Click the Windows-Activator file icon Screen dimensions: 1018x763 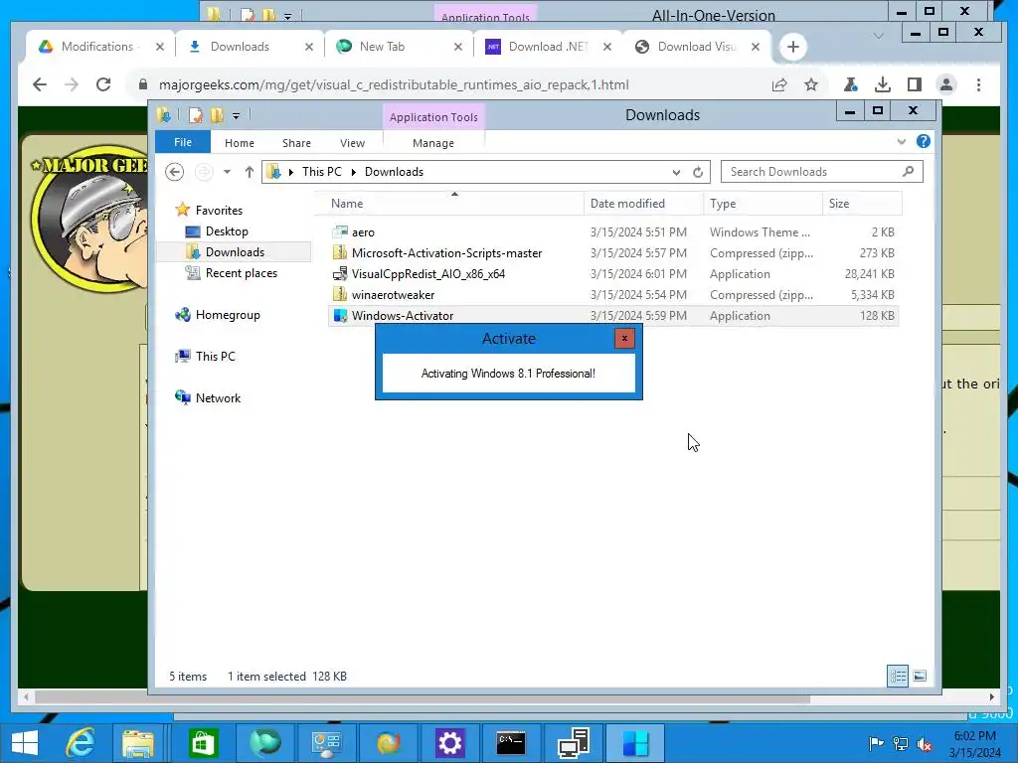click(x=340, y=315)
